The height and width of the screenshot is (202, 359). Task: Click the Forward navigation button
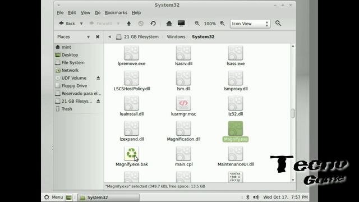(100, 24)
